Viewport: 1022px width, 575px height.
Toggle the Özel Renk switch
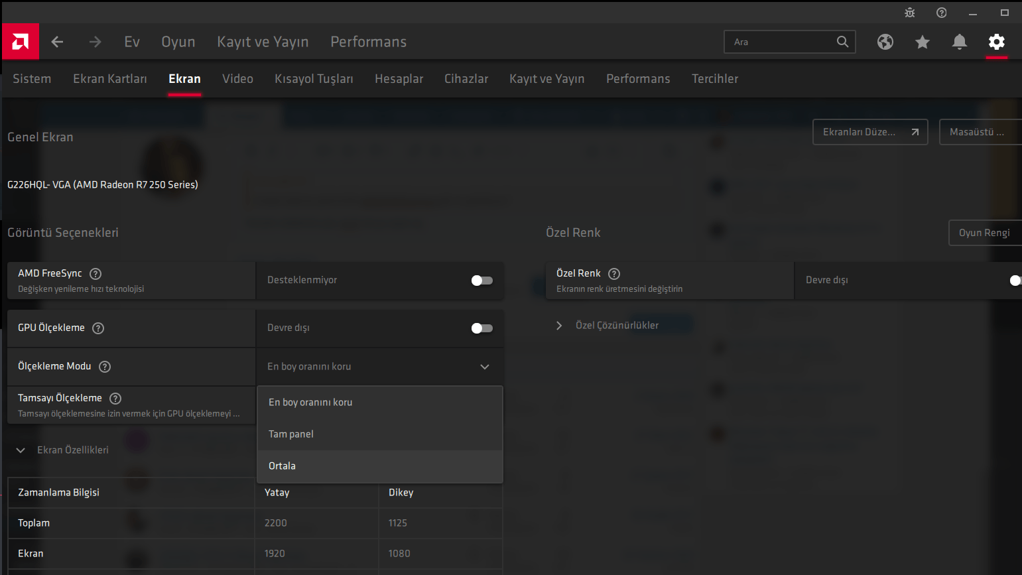1015,281
